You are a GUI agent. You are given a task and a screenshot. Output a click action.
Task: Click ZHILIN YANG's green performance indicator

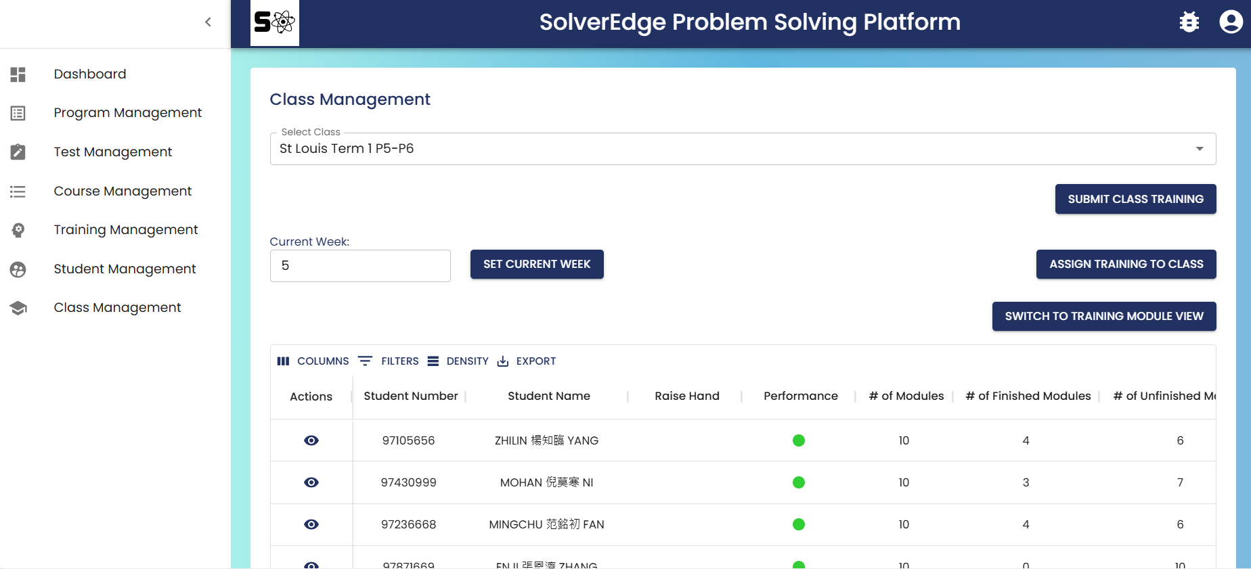[x=799, y=440]
